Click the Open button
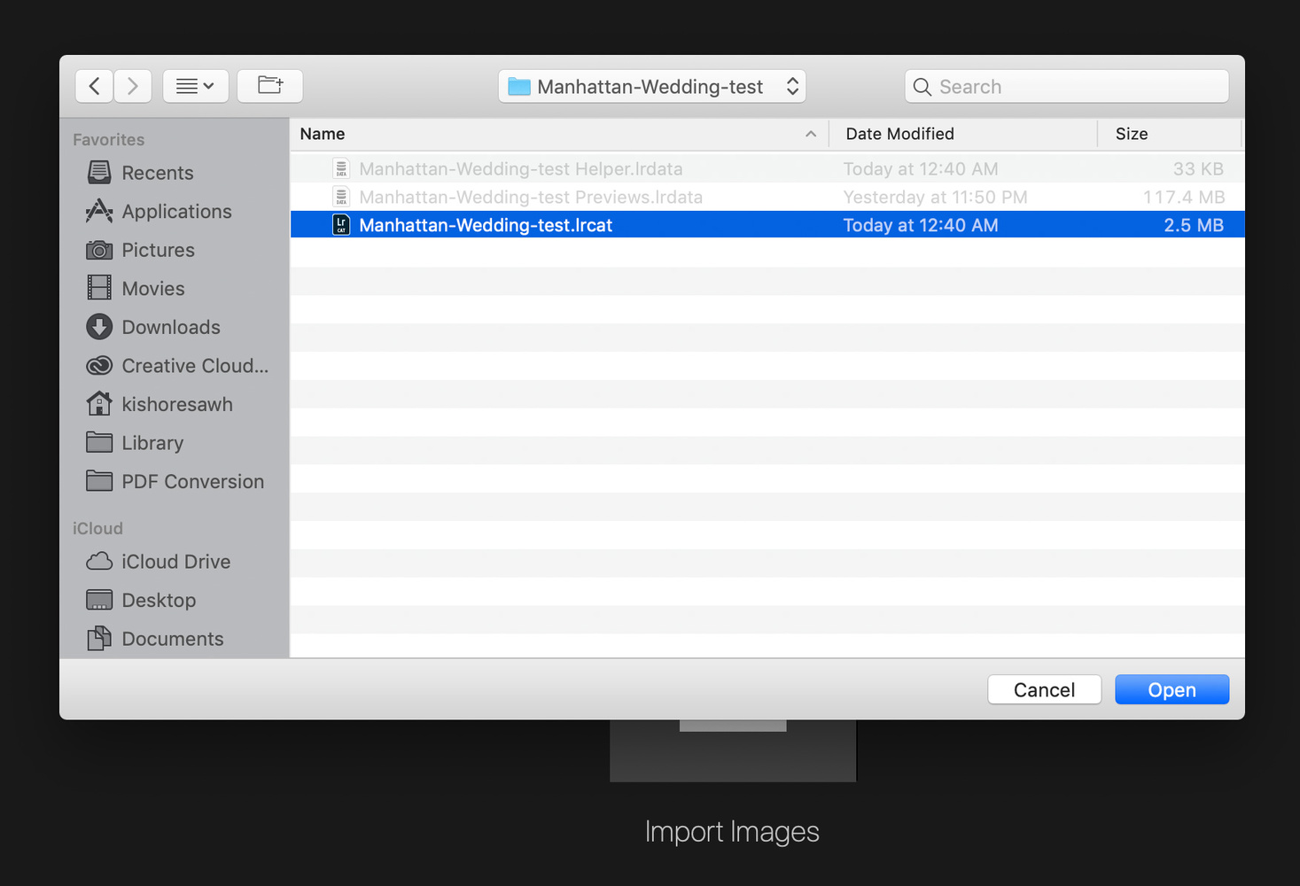This screenshot has height=886, width=1300. point(1172,690)
